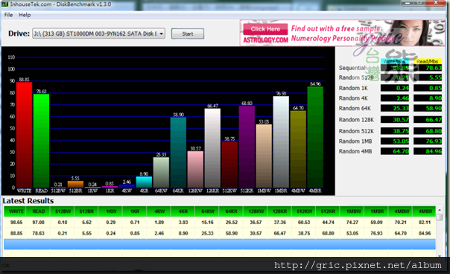Select the green READ bar in chart
450x274 pixels.
[x=41, y=141]
